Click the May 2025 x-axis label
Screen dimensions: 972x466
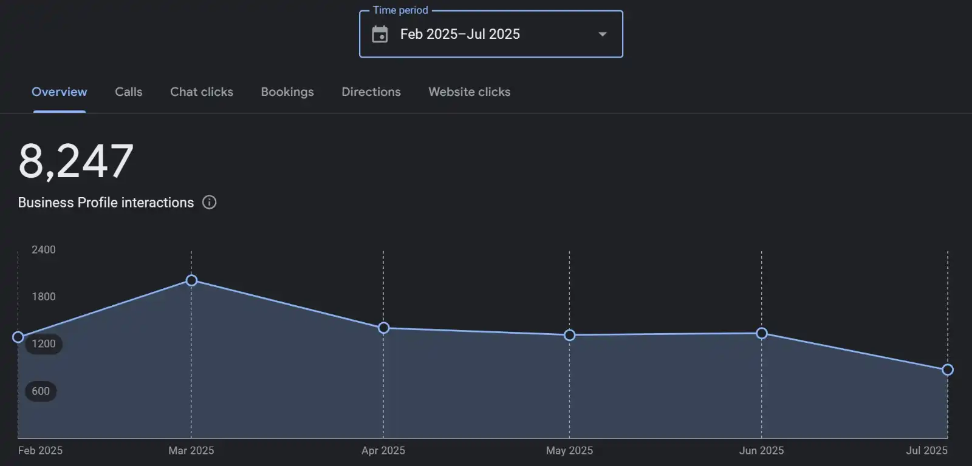click(x=569, y=450)
